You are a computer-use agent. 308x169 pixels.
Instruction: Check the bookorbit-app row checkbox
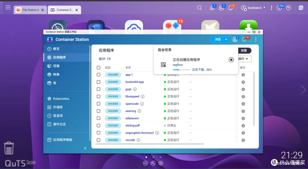click(x=99, y=82)
